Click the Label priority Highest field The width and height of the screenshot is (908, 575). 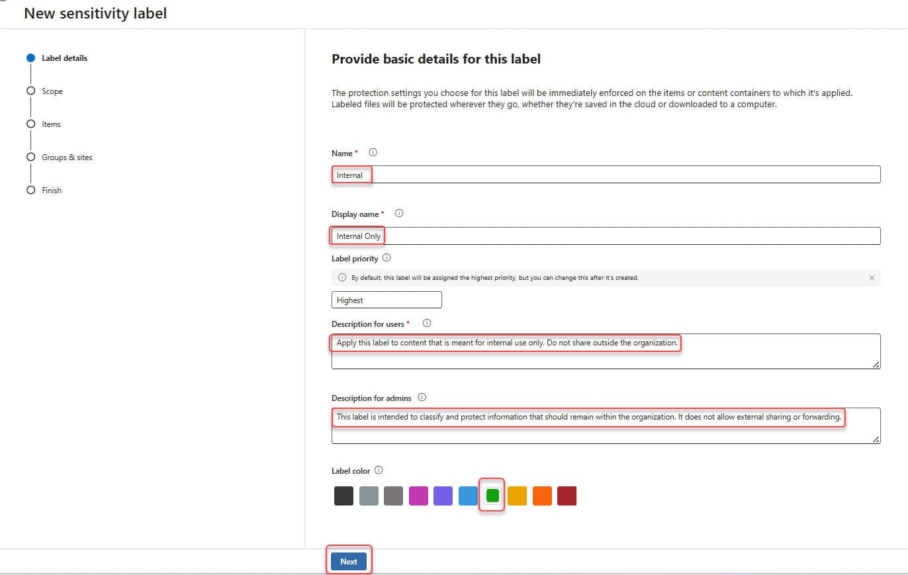tap(386, 300)
